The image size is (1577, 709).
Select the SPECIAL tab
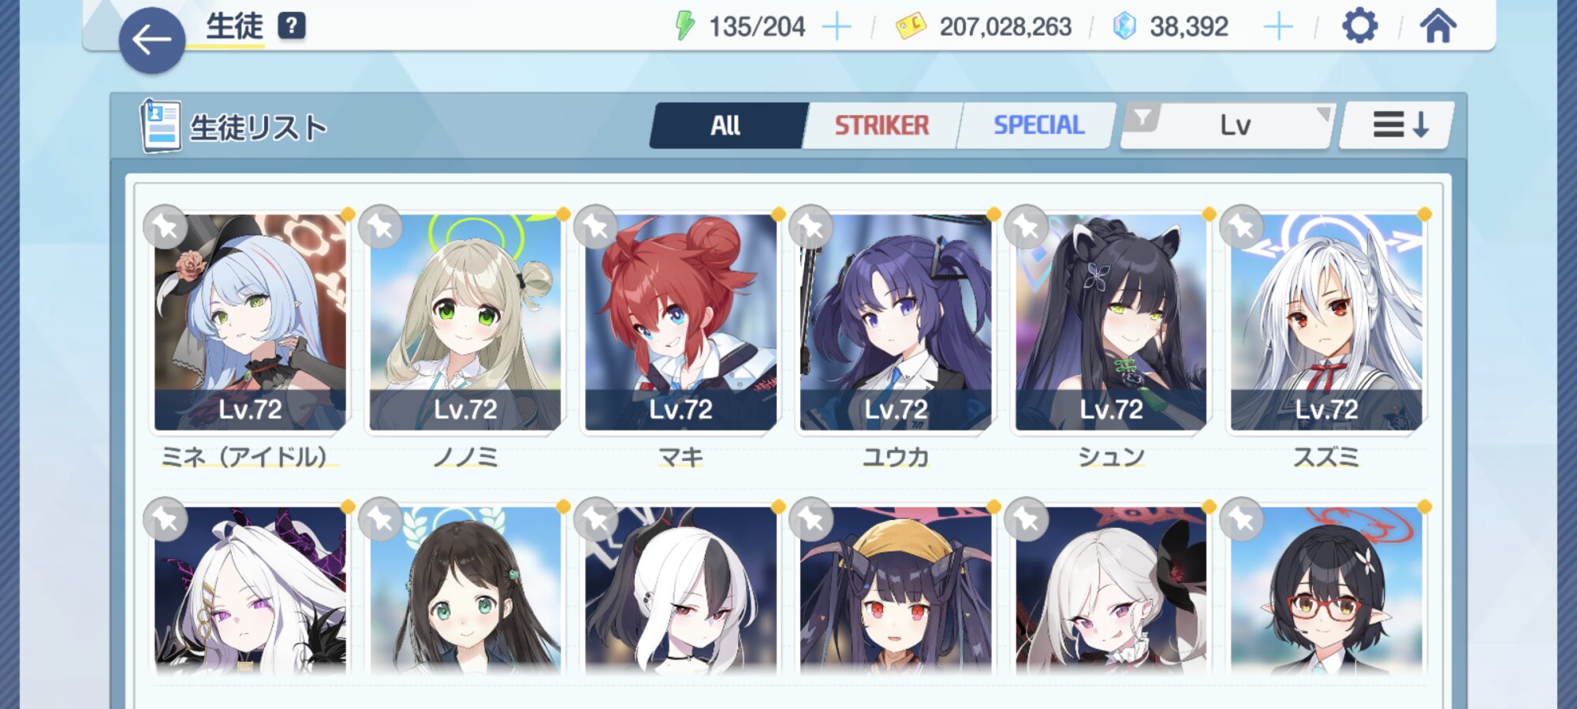tap(1038, 125)
